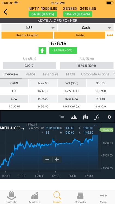The image size is (115, 204).
Task: Switch to the Financials tab
Action: point(51,74)
